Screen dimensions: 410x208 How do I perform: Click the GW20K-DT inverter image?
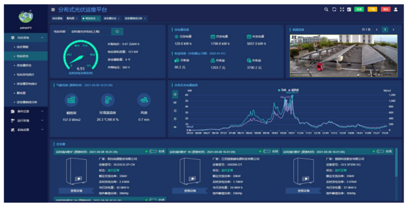point(190,171)
